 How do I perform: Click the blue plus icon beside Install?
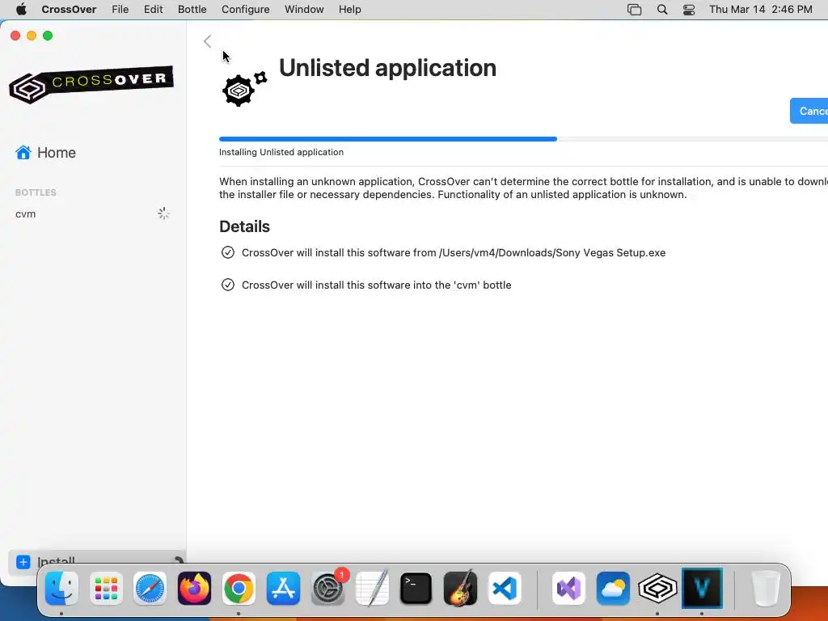(23, 562)
